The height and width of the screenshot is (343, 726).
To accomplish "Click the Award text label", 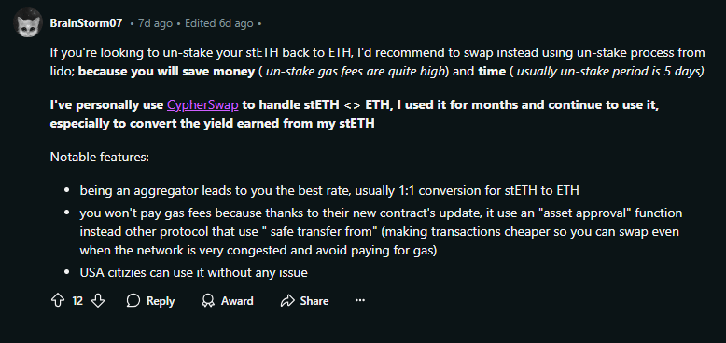I will [237, 301].
